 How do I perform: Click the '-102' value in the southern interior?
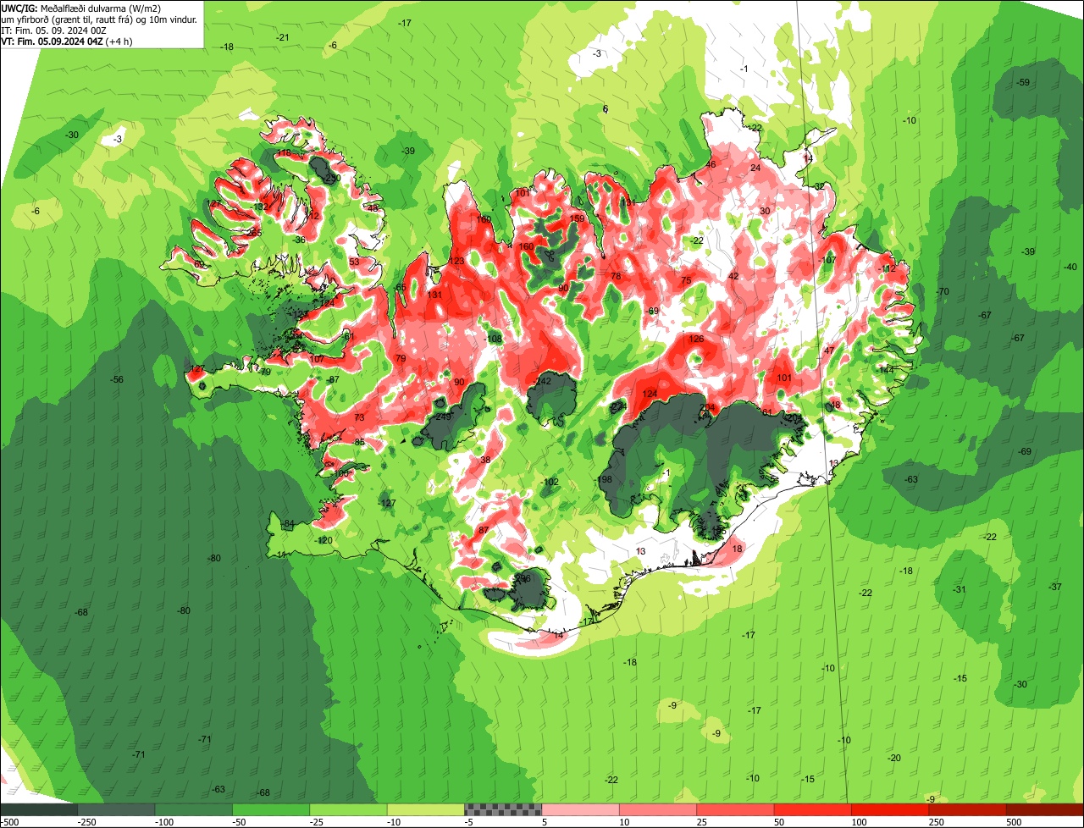[x=550, y=482]
